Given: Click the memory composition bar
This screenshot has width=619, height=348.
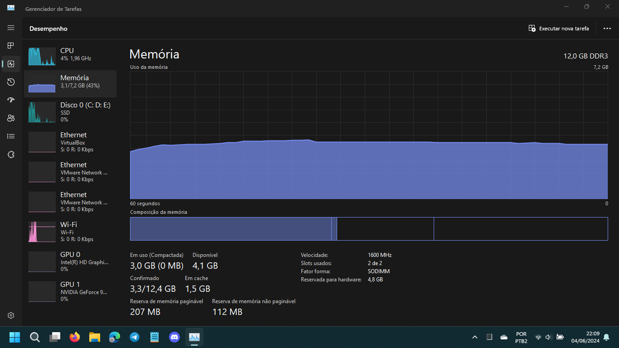Looking at the screenshot, I should tap(368, 229).
